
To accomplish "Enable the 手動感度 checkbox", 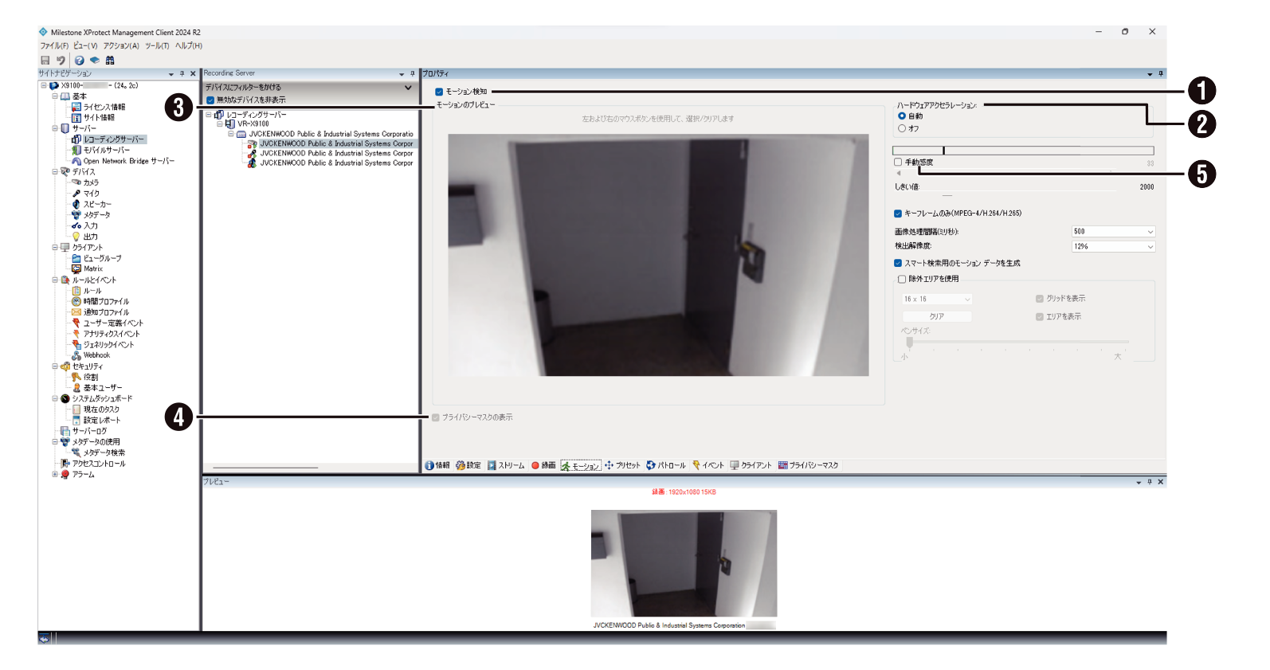I will pos(898,163).
